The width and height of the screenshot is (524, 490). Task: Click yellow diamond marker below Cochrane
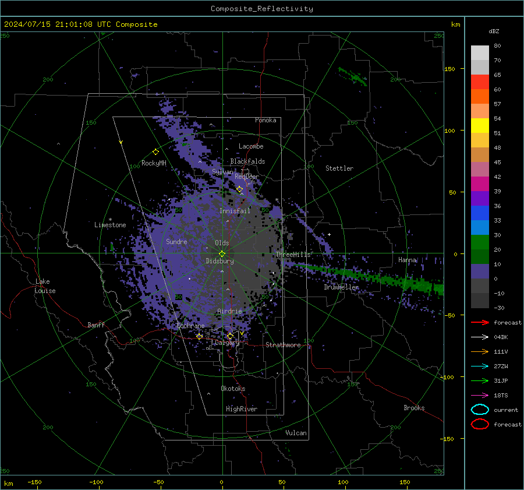pos(200,336)
